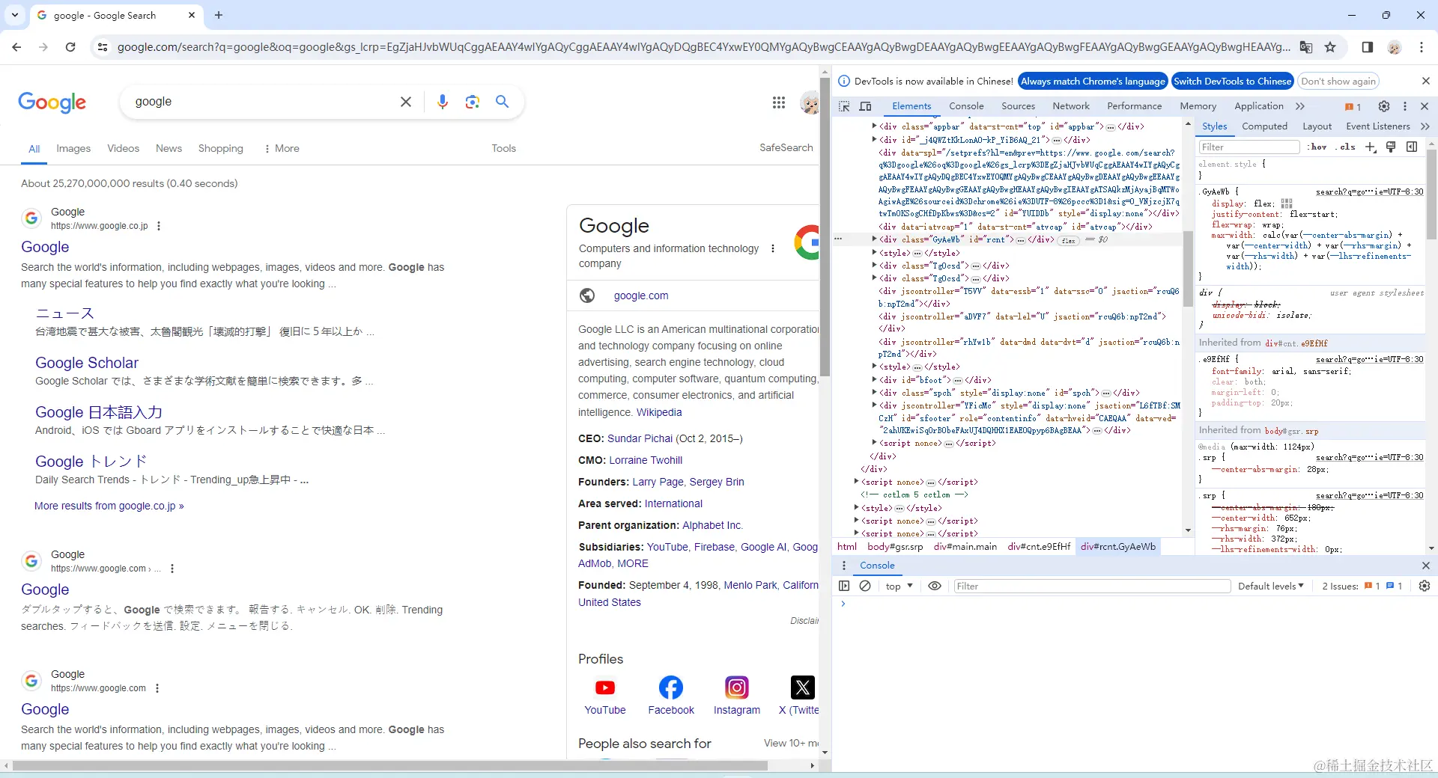Screen dimensions: 1438x778
Task: Open the top execution context dropdown
Action: 899,586
